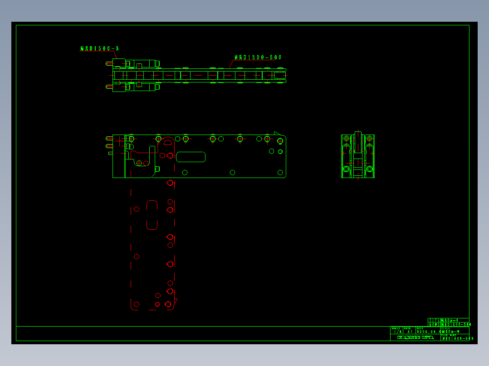Click the KOSMEK LTD. company logo text
Viewport: 489px width, 366px height.
[x=416, y=337]
